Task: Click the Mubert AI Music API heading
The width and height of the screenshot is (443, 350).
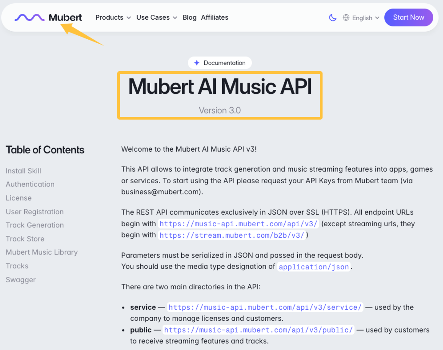Action: coord(220,87)
